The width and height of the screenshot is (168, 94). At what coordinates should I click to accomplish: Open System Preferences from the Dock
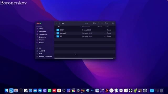(x=145, y=91)
